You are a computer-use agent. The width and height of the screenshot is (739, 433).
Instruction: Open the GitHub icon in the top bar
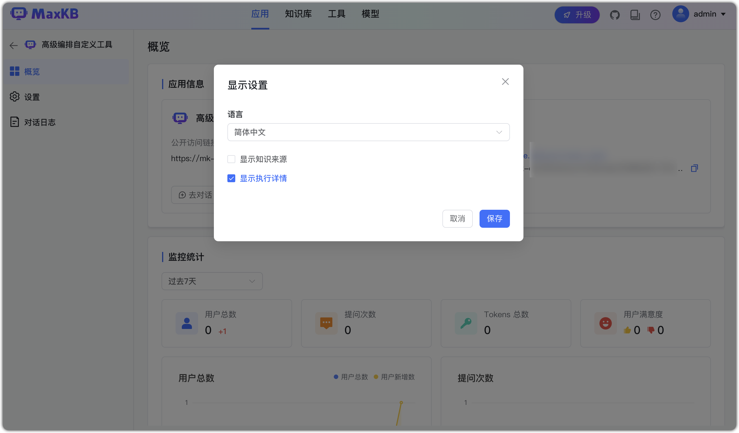tap(615, 15)
